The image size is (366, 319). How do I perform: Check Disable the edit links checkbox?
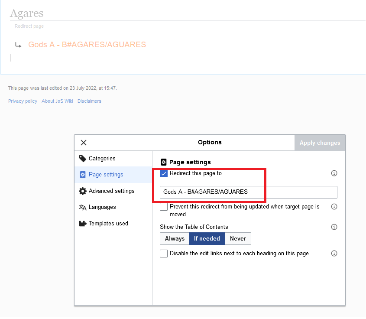tap(164, 254)
